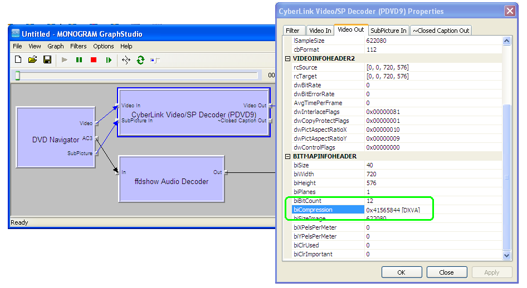Select the dwCopyProtectFlags row
Screen dimensions: 527x288
397,121
